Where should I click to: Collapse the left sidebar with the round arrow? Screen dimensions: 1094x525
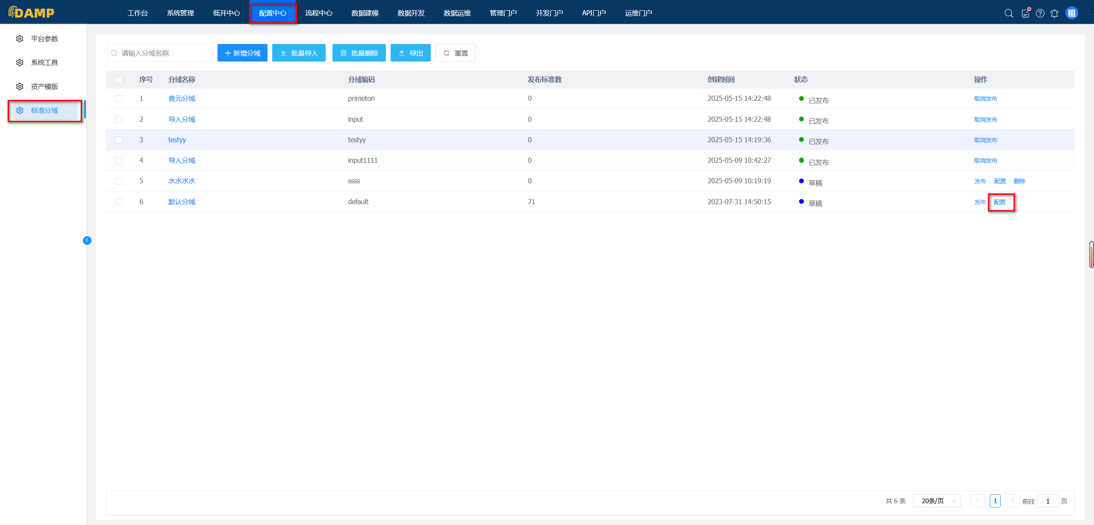[87, 241]
